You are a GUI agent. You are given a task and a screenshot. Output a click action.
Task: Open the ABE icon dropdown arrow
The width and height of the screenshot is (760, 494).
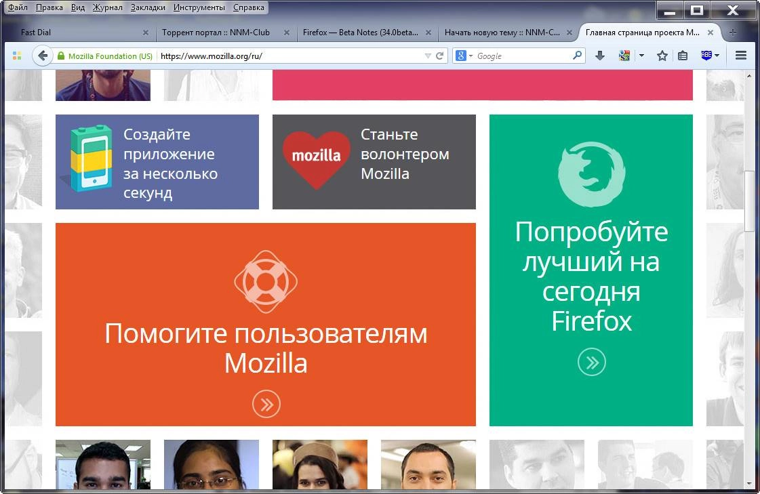click(x=717, y=56)
